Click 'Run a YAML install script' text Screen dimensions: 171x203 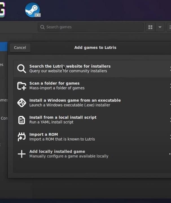pyautogui.click(x=51, y=122)
